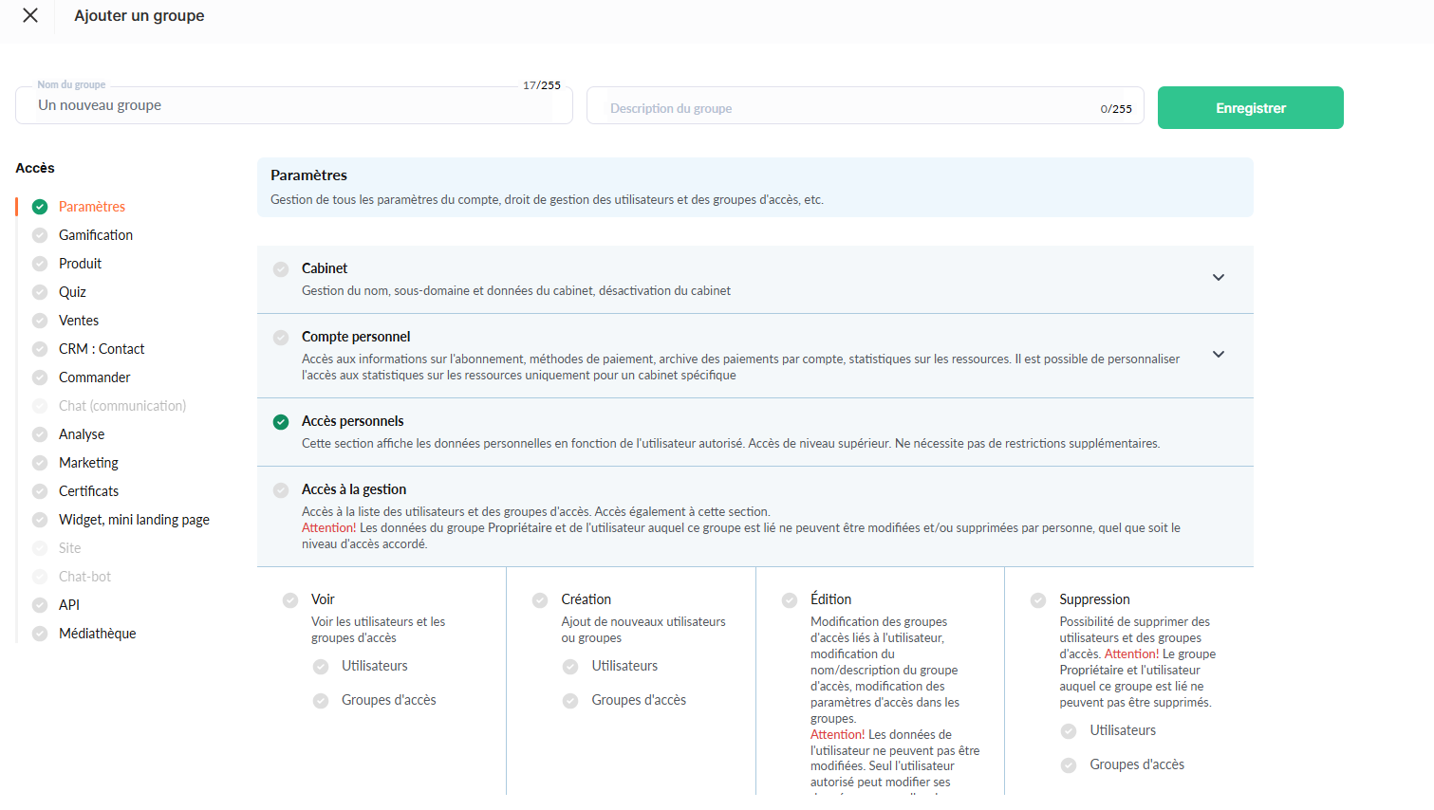The height and width of the screenshot is (810, 1434).
Task: Toggle the Accès personnels checkbox
Action: [x=281, y=422]
